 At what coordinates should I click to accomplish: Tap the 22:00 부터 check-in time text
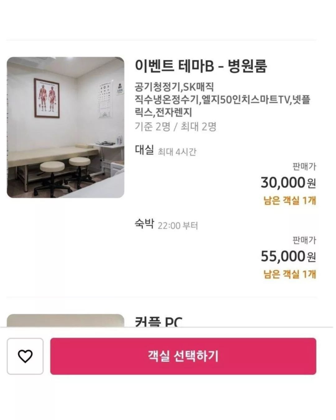tap(178, 226)
